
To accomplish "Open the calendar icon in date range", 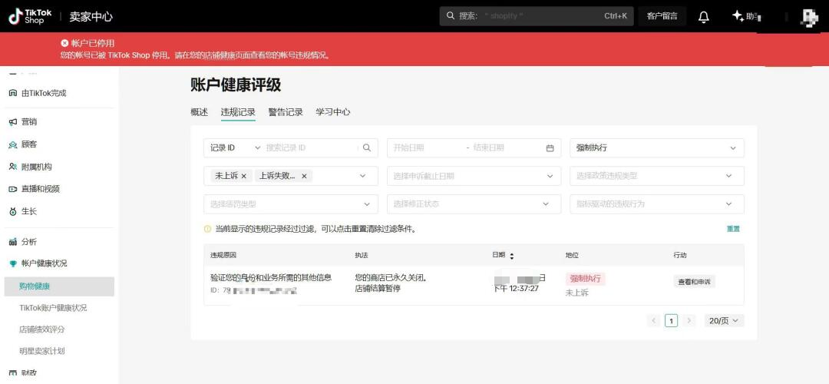I will click(x=550, y=148).
